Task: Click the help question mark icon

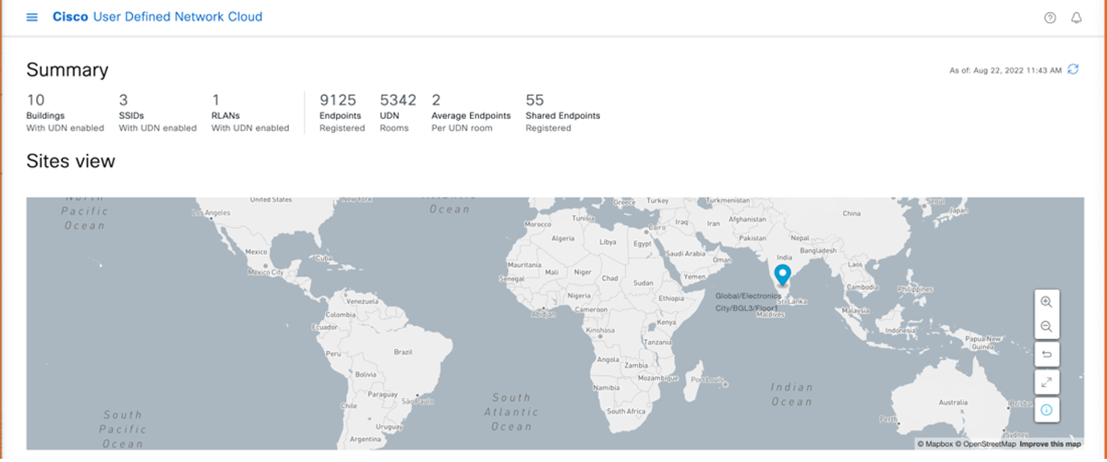Action: click(1050, 18)
